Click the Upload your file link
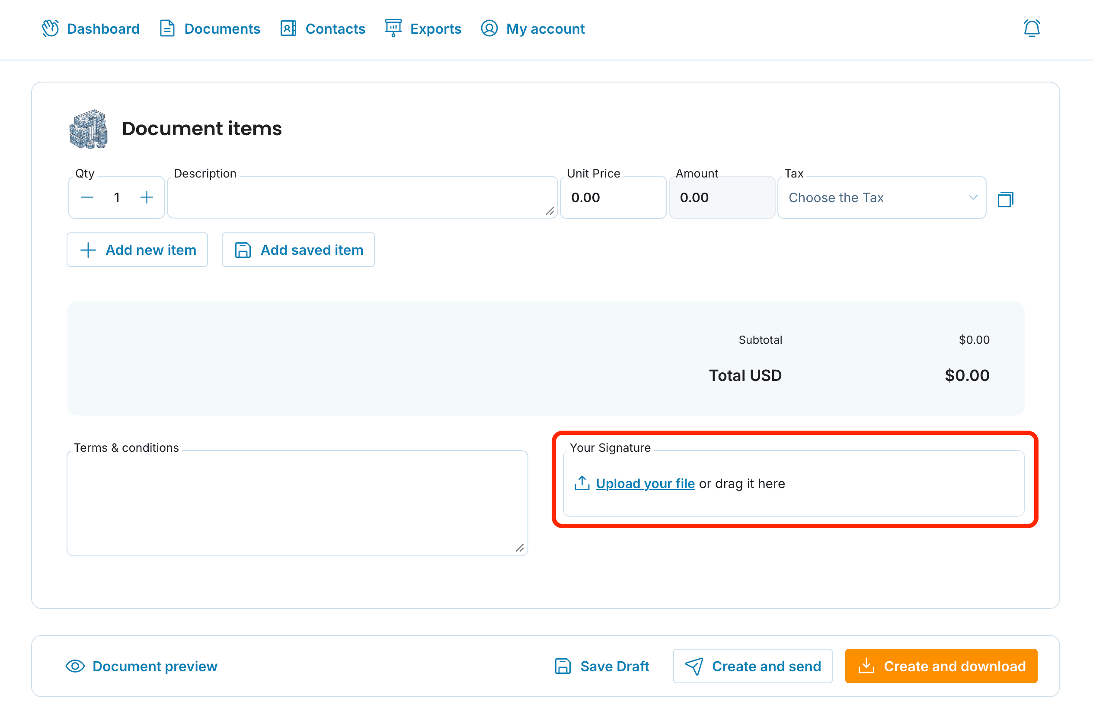 click(x=645, y=483)
